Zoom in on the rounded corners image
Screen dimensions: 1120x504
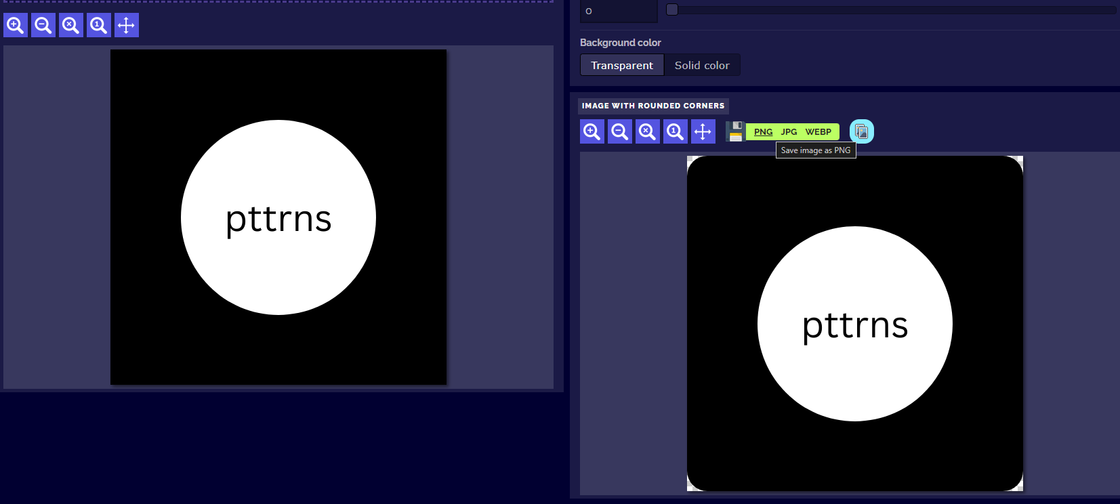point(592,131)
